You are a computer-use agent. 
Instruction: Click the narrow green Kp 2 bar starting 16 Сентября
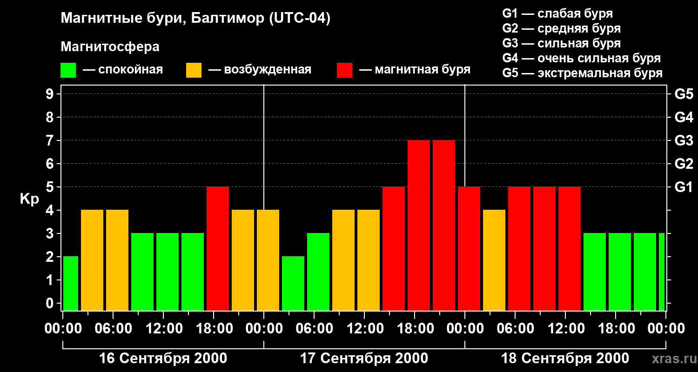71,283
